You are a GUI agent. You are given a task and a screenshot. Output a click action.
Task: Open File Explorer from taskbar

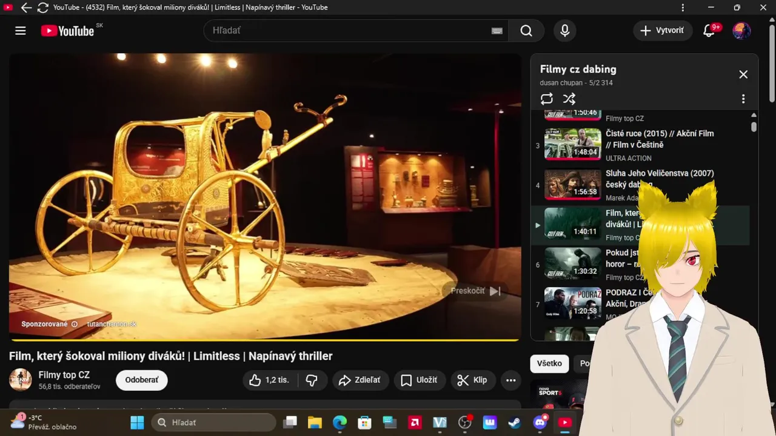point(314,422)
